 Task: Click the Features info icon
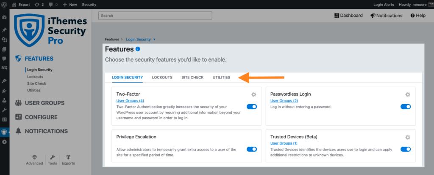138,49
